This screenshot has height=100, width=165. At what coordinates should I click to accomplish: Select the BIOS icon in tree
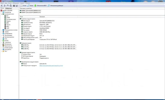5,26
